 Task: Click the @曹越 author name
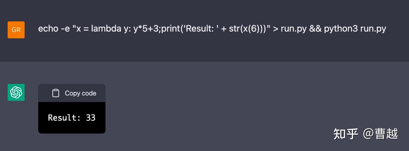(x=380, y=134)
